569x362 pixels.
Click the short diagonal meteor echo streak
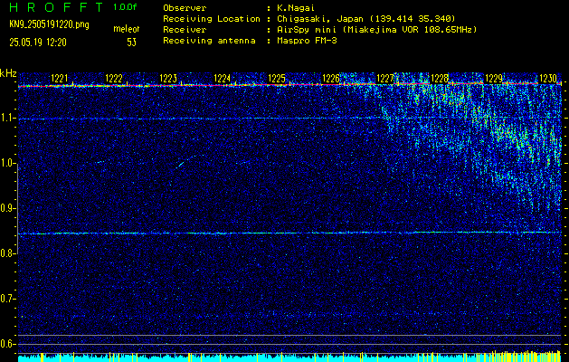[181, 165]
